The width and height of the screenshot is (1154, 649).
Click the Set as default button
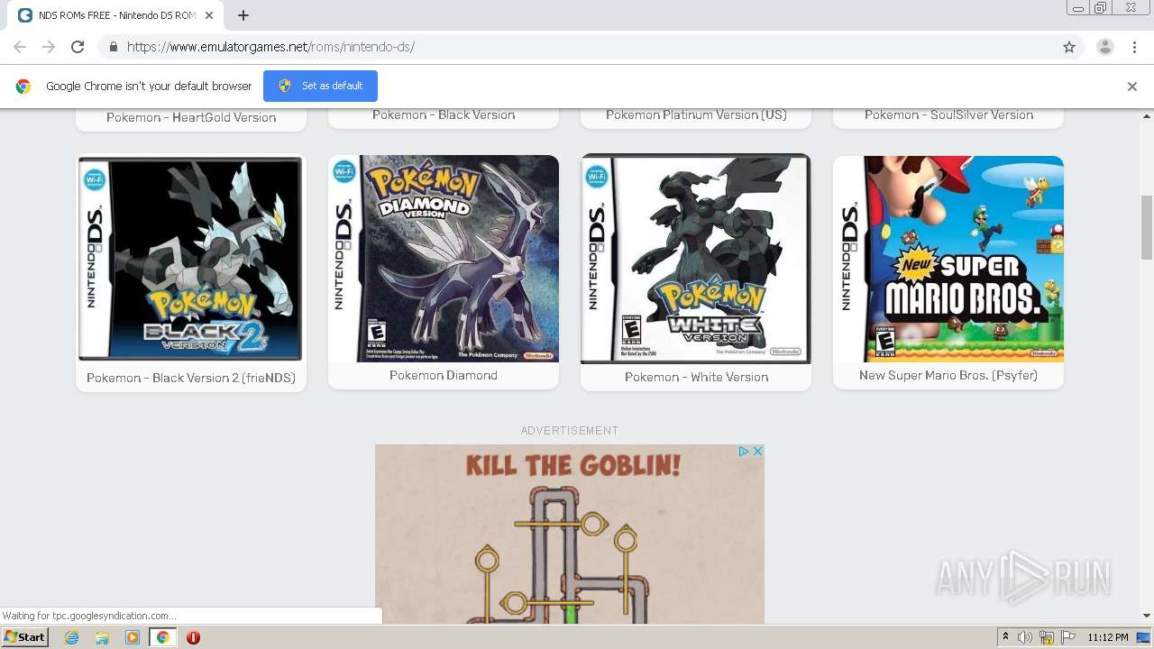pyautogui.click(x=320, y=86)
